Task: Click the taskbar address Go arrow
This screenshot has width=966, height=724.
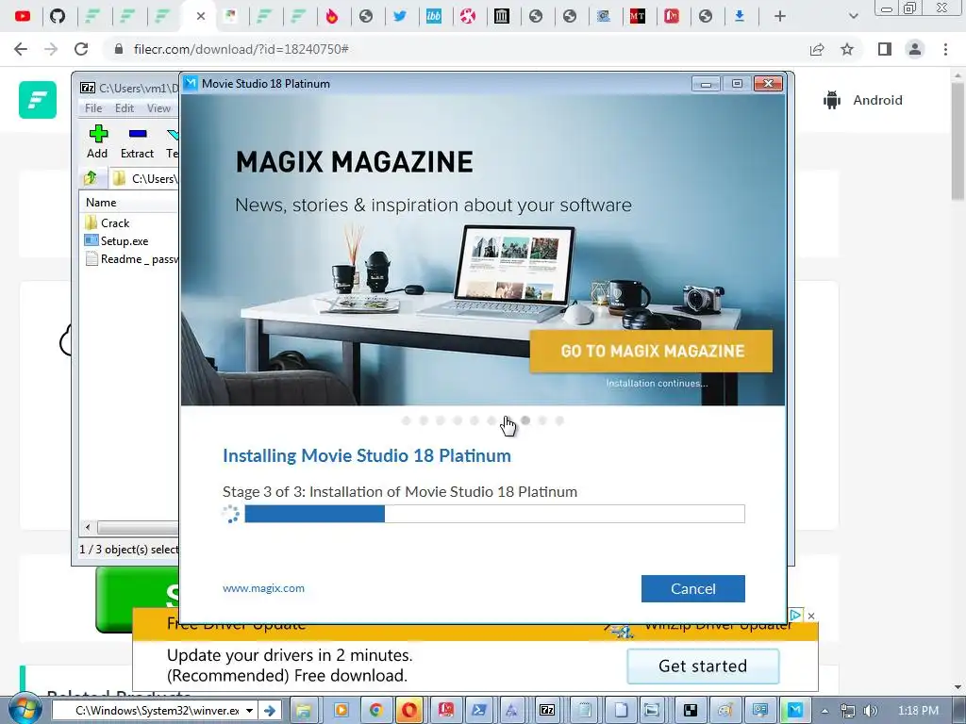Action: click(269, 711)
